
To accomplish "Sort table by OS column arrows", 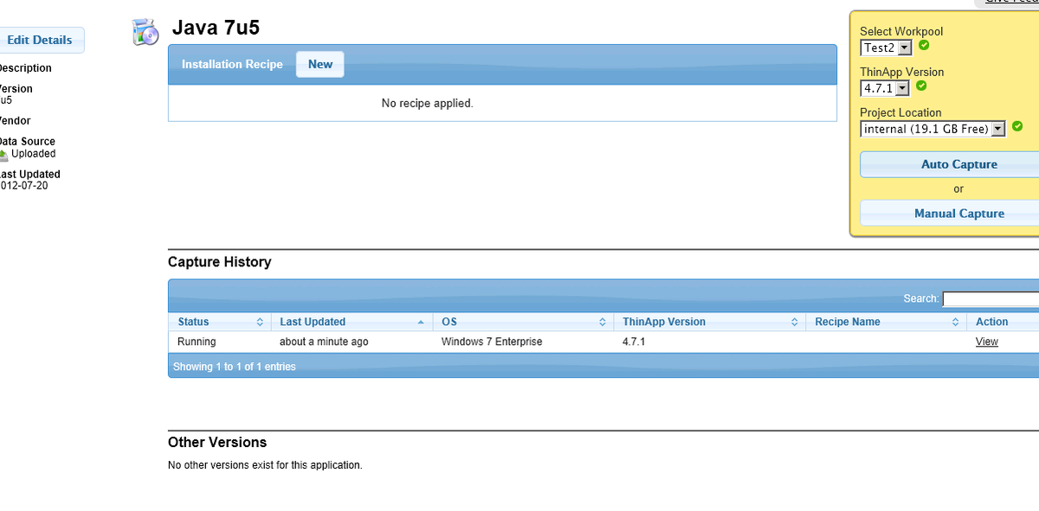I will click(x=603, y=322).
